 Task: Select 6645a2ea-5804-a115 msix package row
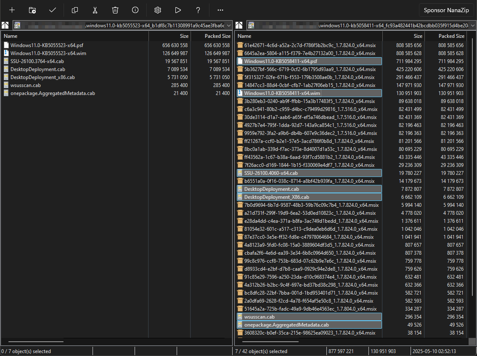[x=351, y=53]
